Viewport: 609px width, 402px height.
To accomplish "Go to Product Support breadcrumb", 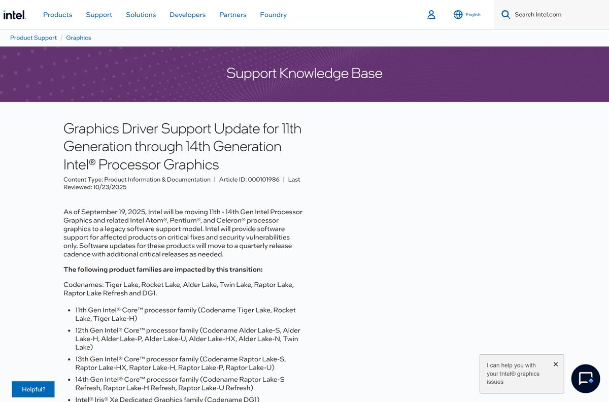I will pyautogui.click(x=33, y=38).
